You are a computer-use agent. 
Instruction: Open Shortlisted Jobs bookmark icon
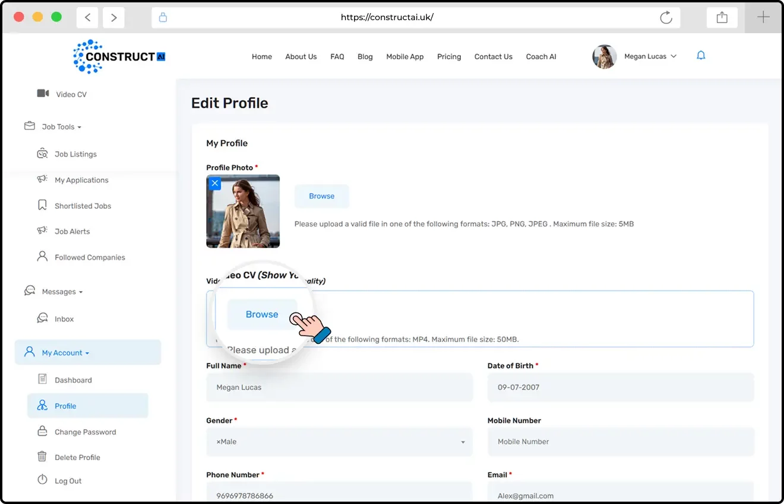[42, 205]
